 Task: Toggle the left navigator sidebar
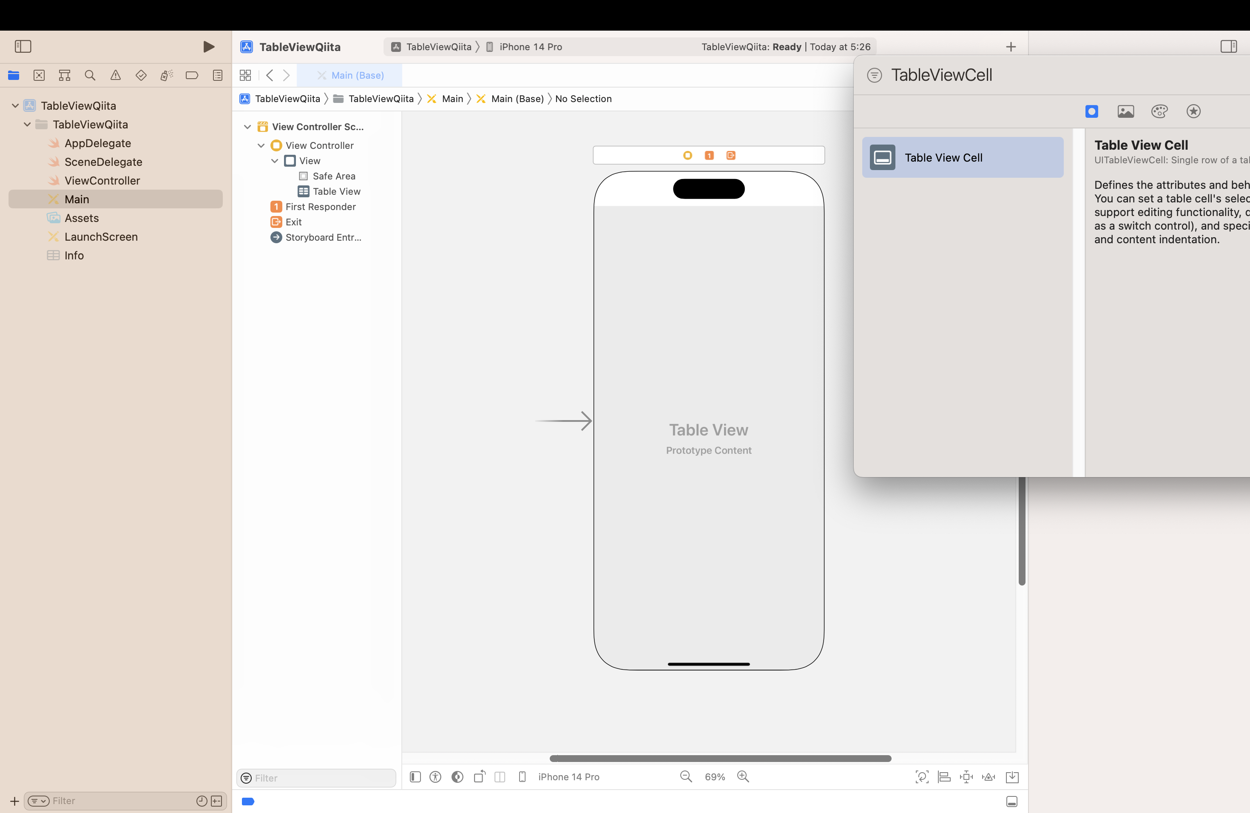23,46
